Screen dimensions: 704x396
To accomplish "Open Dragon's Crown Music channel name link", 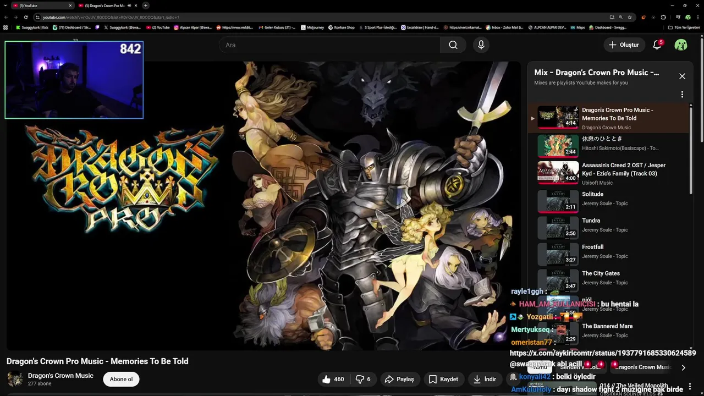I will pos(61,376).
